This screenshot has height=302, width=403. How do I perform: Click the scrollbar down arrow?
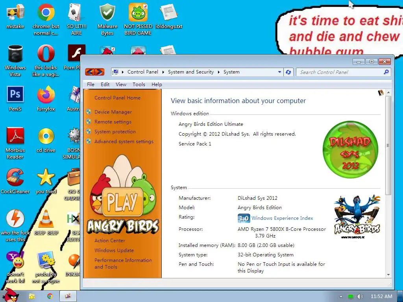pos(388,274)
